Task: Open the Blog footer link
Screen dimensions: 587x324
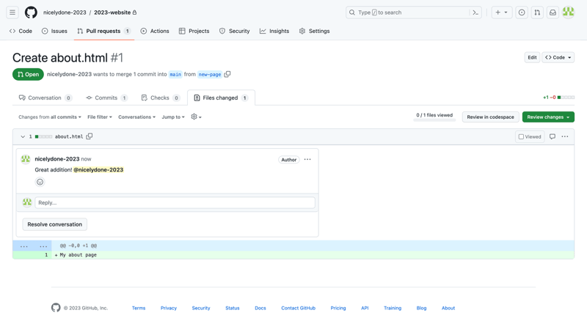Action: coord(421,308)
